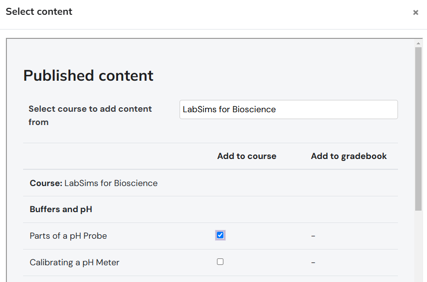Check the Calibrating a pH Meter checkbox

pos(220,262)
